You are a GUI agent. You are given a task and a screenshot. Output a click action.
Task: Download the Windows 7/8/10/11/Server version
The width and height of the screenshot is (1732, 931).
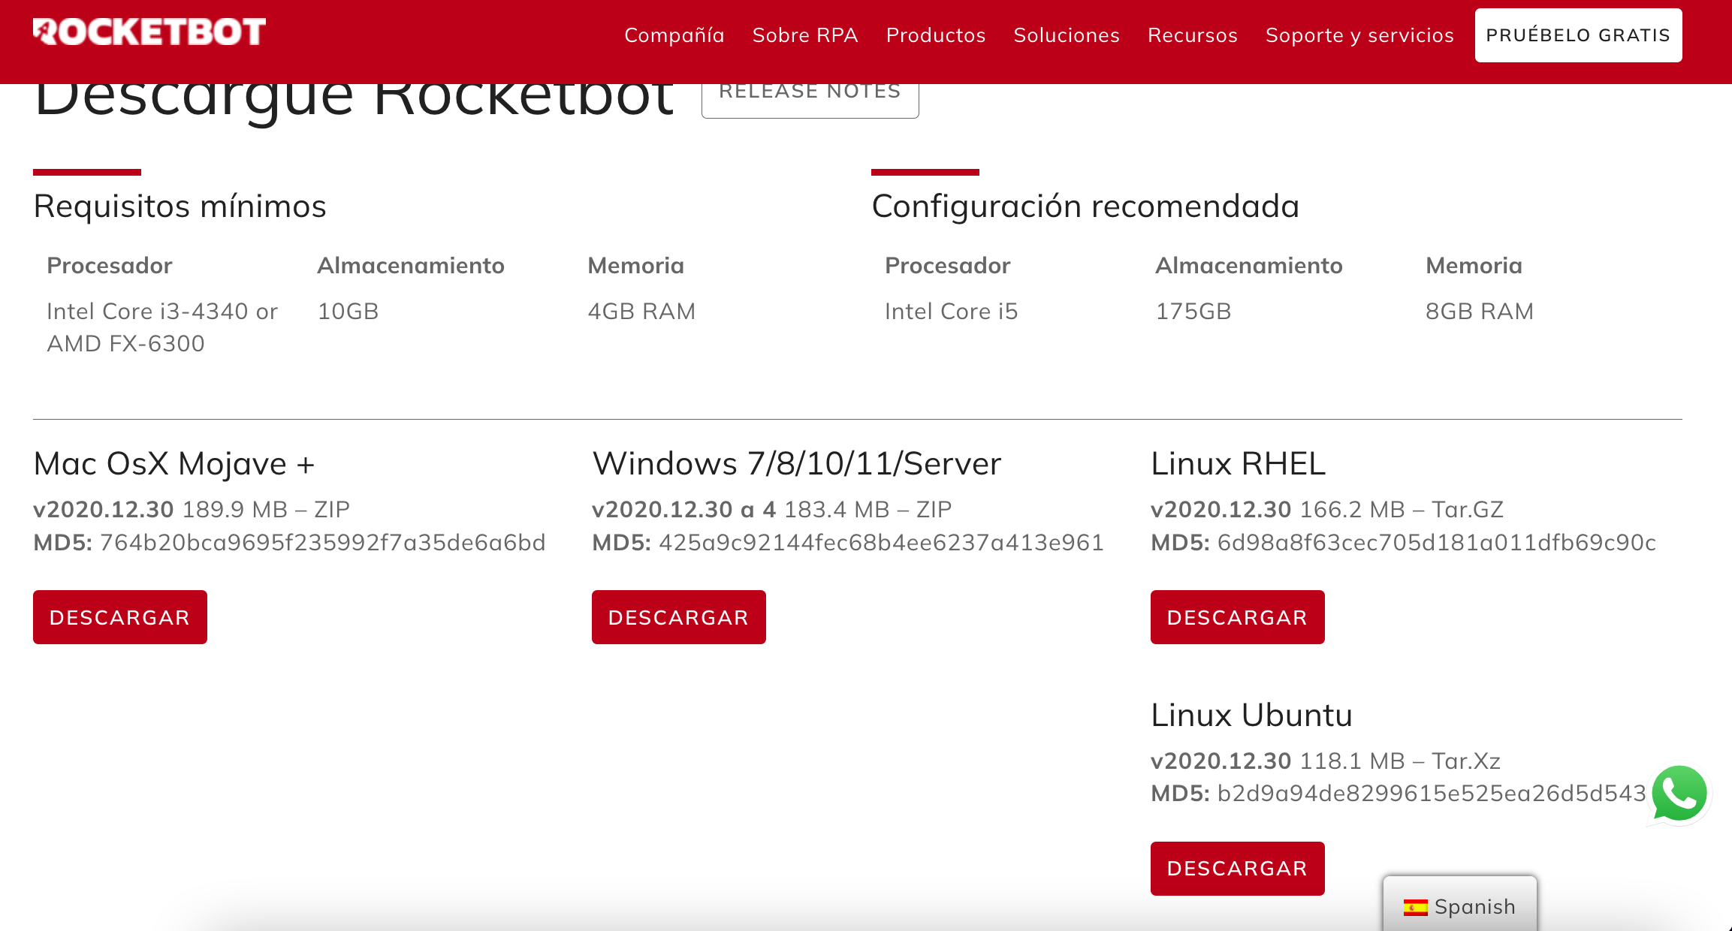click(679, 617)
